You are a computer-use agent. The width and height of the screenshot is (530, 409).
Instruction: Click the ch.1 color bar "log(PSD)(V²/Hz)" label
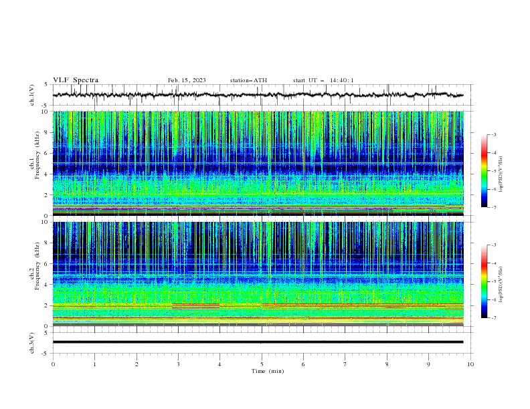pyautogui.click(x=501, y=174)
